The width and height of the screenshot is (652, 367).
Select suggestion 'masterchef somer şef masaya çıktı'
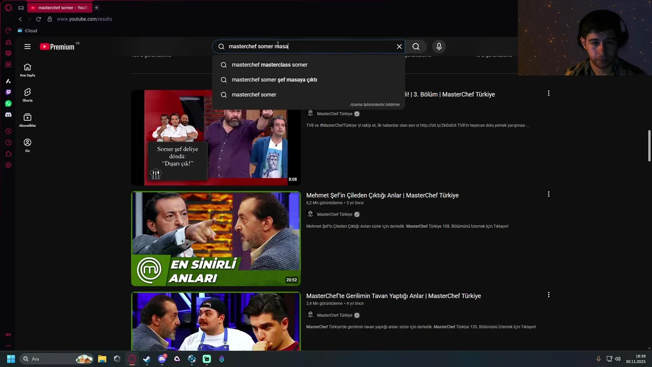309,80
